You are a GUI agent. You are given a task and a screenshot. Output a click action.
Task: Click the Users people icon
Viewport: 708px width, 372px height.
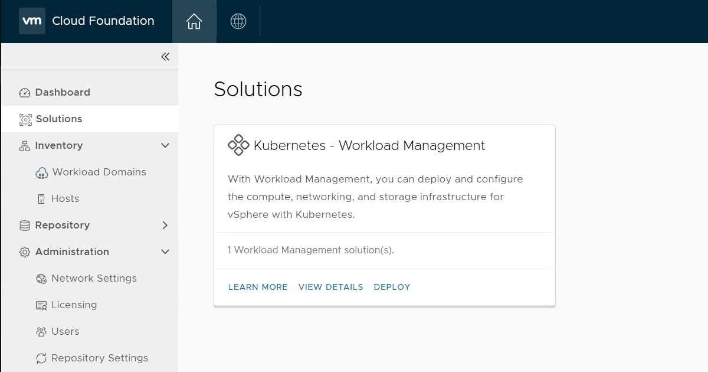41,332
